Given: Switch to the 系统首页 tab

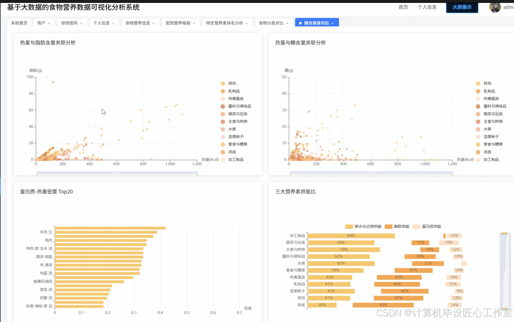Looking at the screenshot, I should pyautogui.click(x=19, y=23).
